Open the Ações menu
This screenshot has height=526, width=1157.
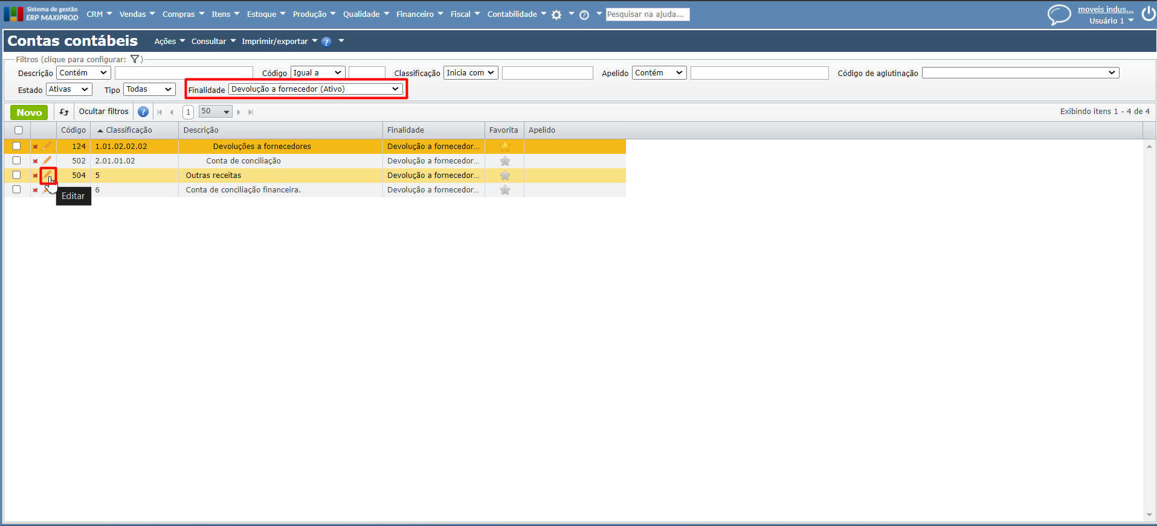tap(170, 42)
